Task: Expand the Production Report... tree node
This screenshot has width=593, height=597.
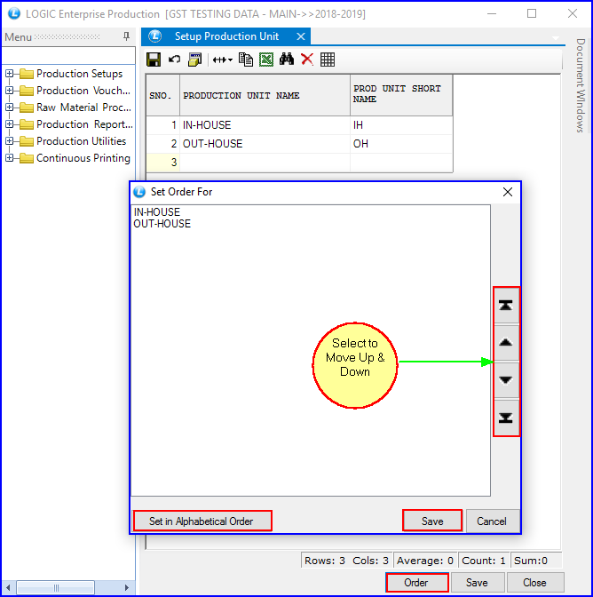Action: tap(10, 124)
